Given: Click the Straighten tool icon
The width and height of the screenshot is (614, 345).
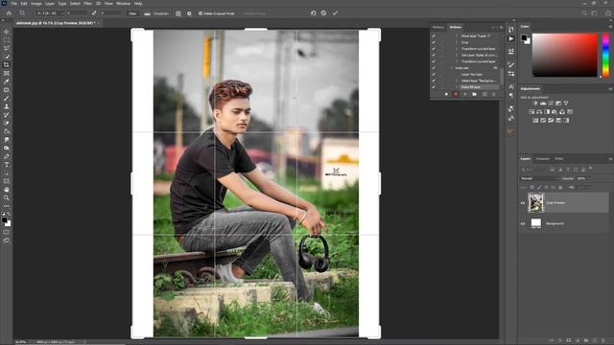Looking at the screenshot, I should [x=147, y=13].
